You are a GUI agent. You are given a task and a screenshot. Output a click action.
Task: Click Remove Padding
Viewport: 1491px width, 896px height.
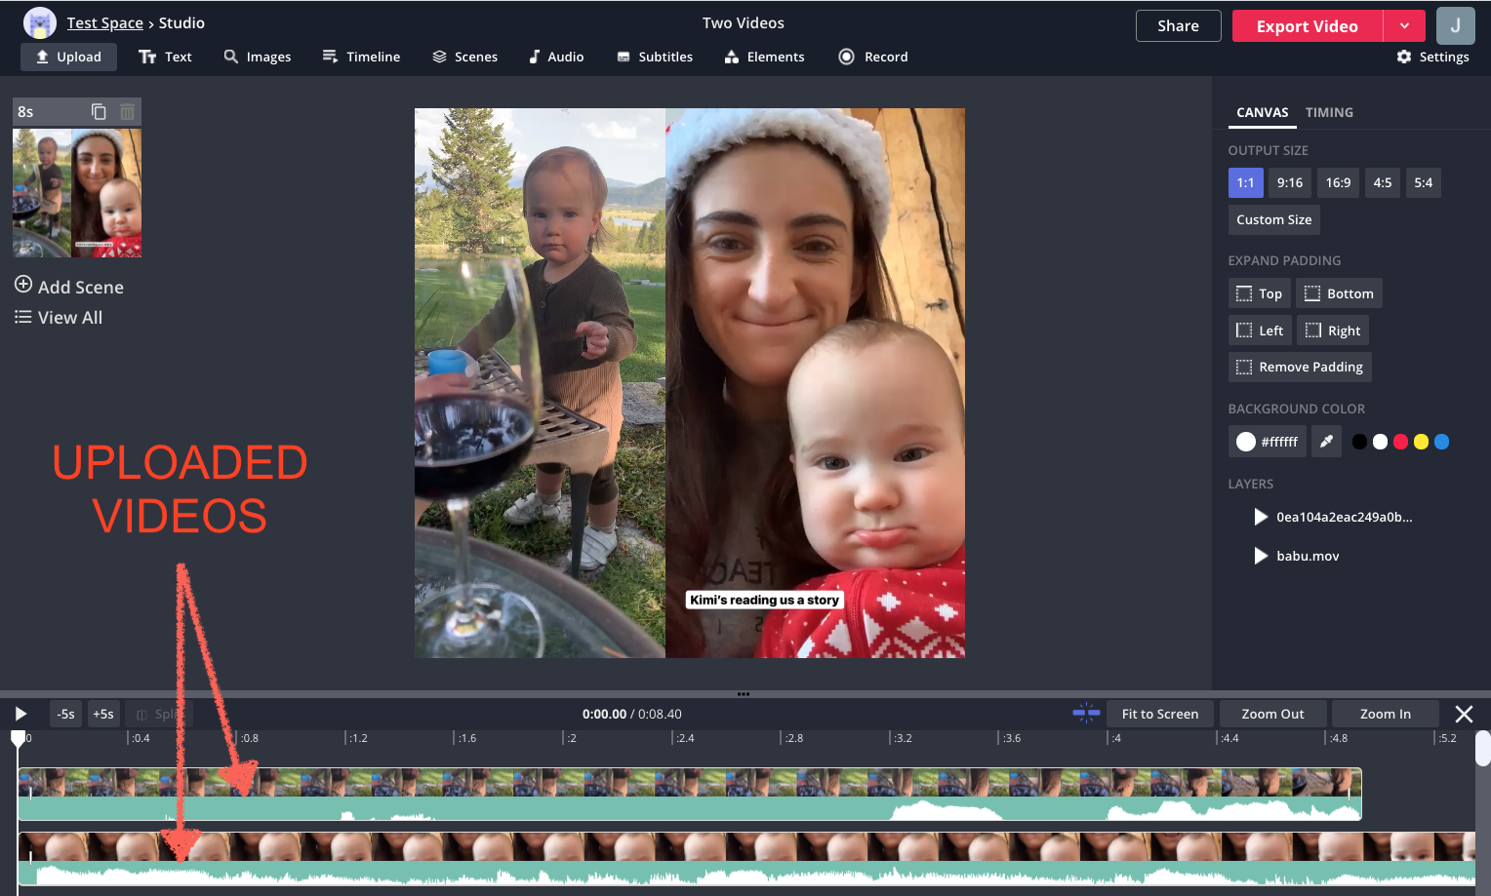(x=1300, y=367)
